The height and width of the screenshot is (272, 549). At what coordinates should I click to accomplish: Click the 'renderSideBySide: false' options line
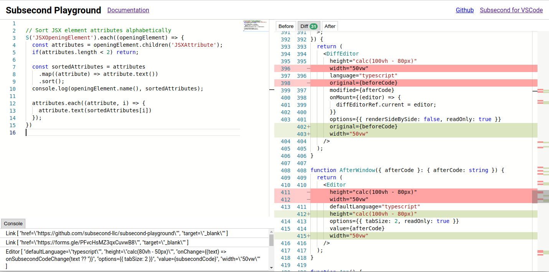pos(415,120)
